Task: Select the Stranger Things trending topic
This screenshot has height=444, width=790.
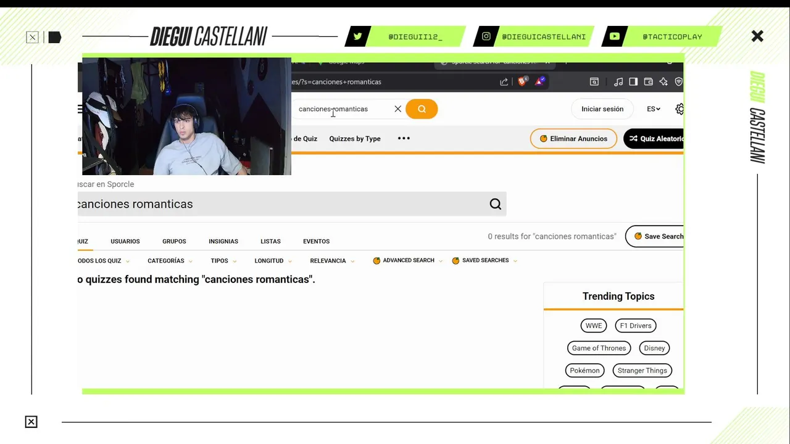Action: tap(642, 371)
